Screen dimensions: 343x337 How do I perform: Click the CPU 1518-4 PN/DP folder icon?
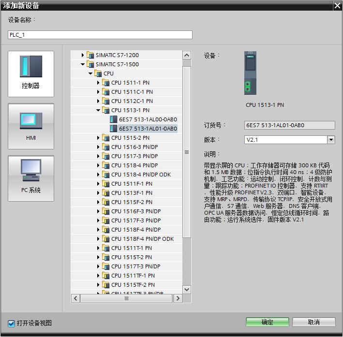pos(106,165)
